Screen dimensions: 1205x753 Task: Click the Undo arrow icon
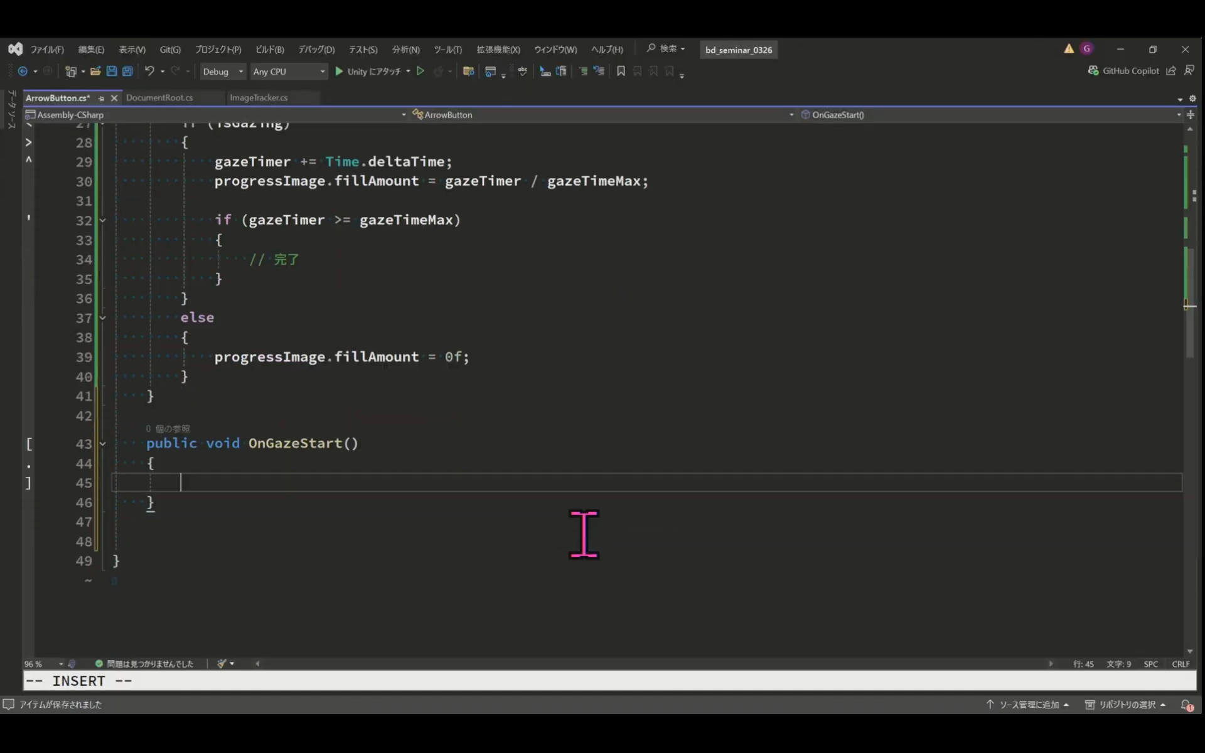149,72
